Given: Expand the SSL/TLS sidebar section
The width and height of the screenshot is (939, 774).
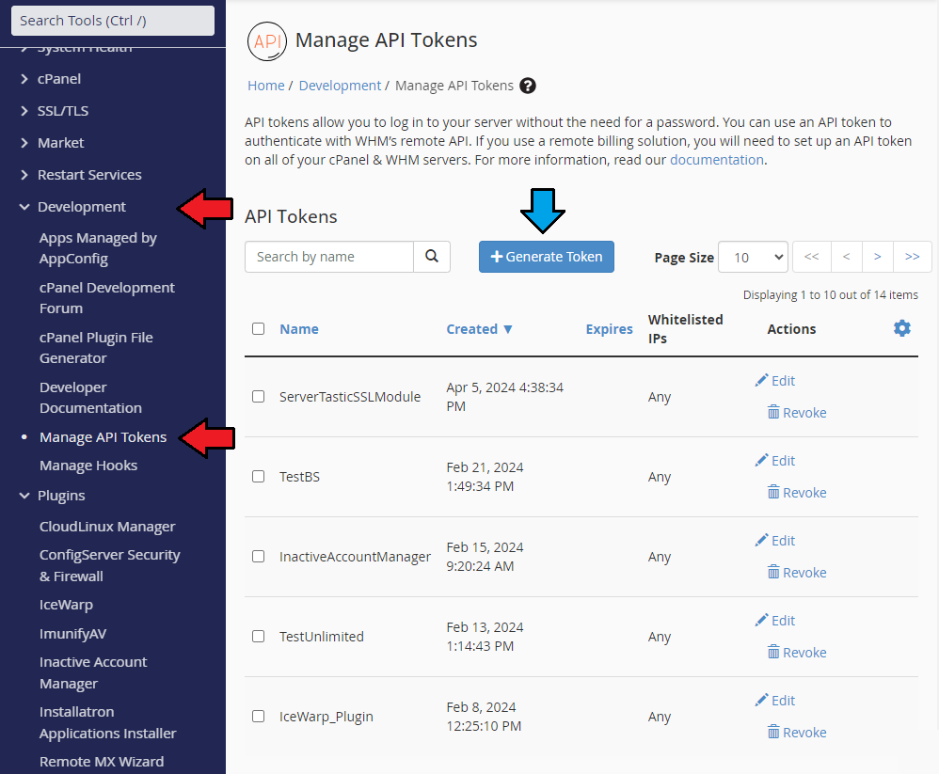Looking at the screenshot, I should 55,111.
